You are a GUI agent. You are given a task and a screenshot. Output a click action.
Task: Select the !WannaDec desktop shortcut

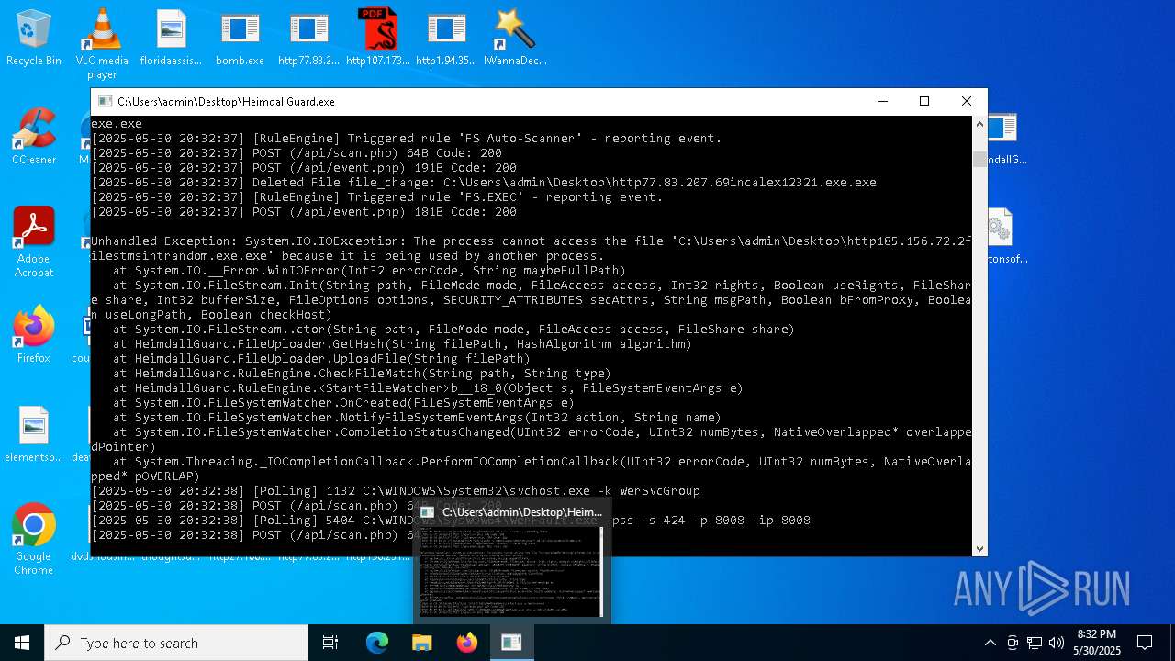pyautogui.click(x=515, y=38)
